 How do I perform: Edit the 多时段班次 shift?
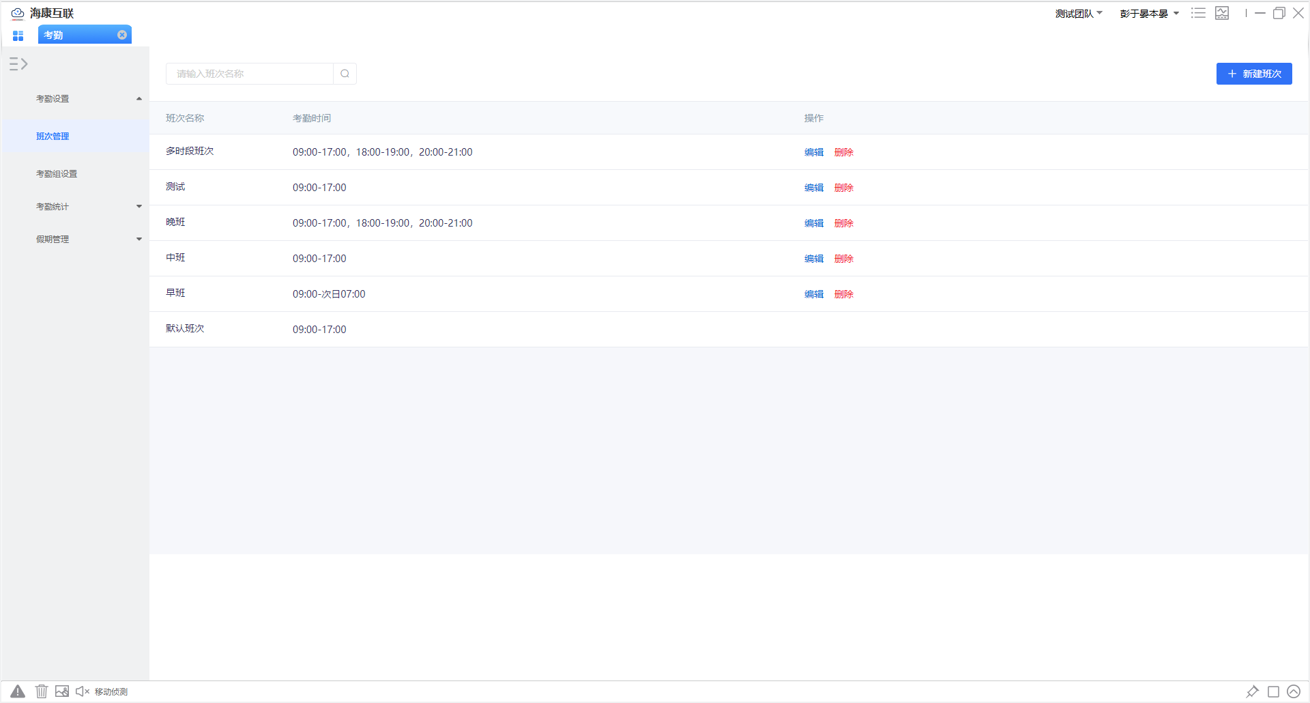pos(814,152)
